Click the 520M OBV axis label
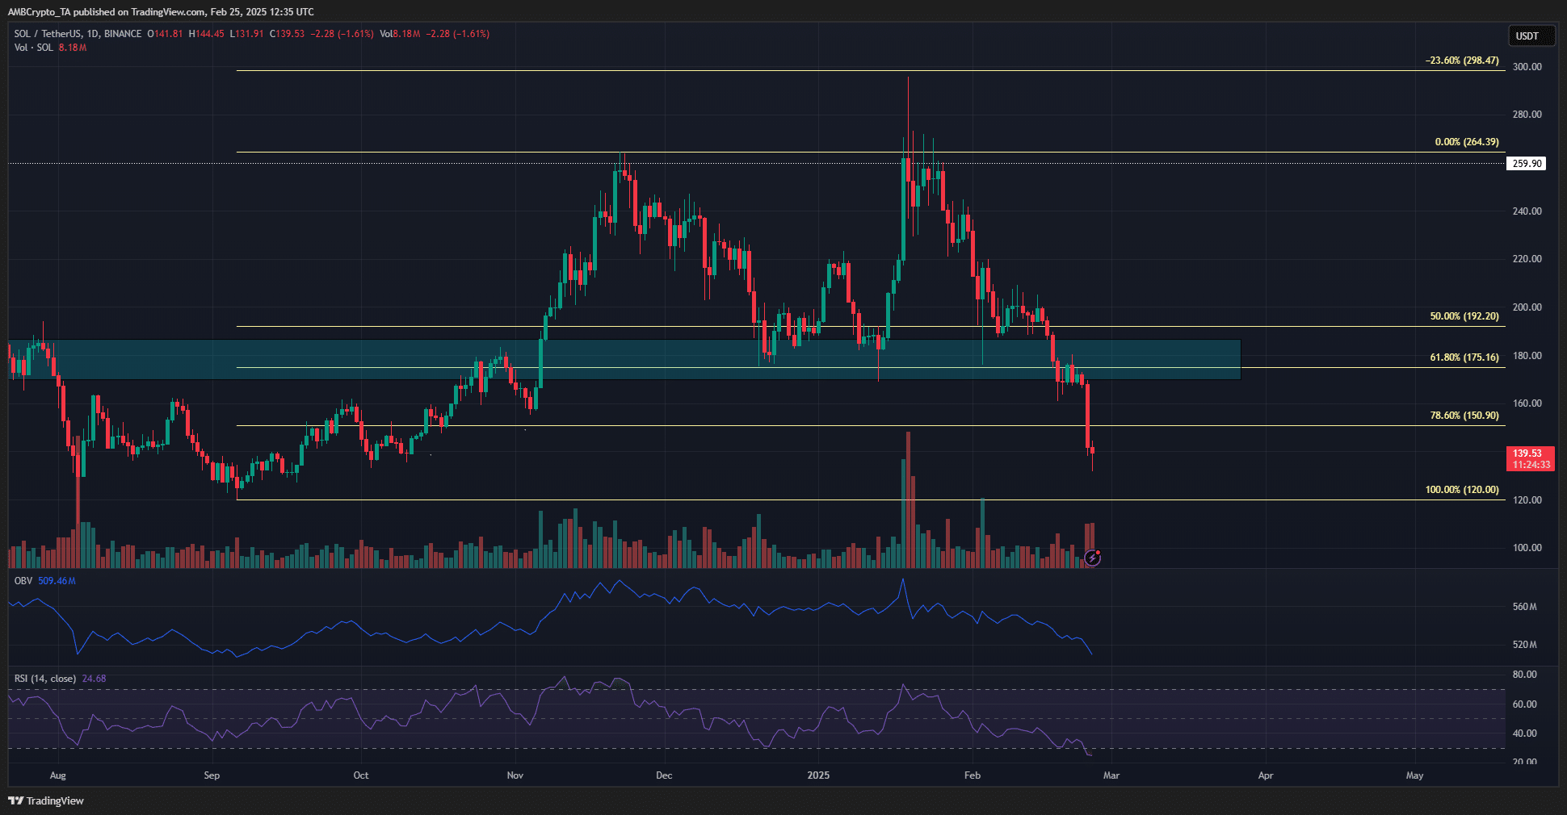Image resolution: width=1567 pixels, height=815 pixels. (x=1524, y=645)
